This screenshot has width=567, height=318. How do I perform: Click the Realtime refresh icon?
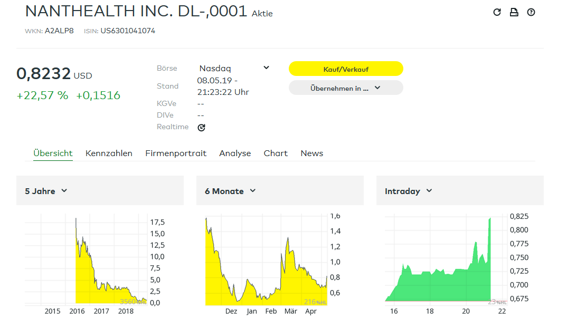coord(201,127)
